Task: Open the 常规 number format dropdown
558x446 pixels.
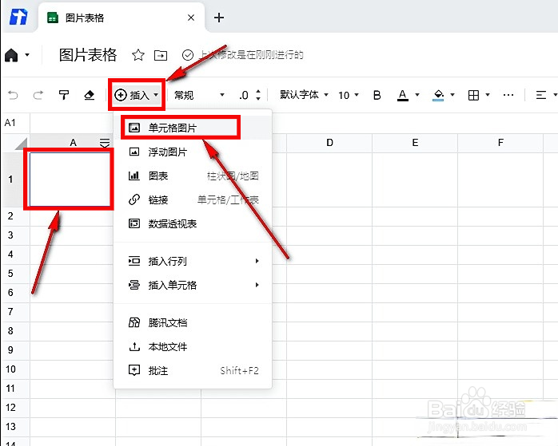Action: [199, 95]
